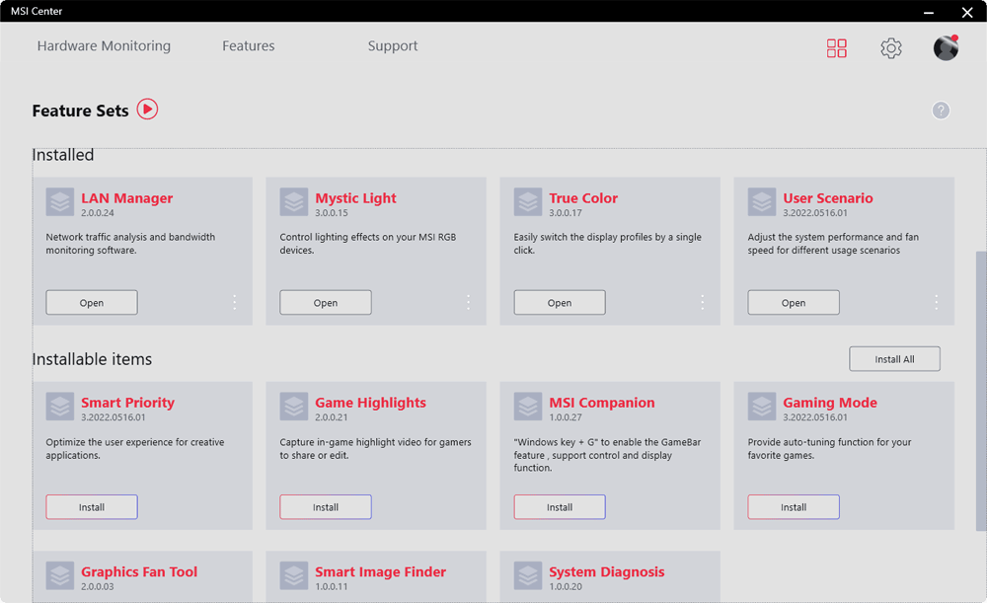Click the Smart Priority title
987x603 pixels.
[x=127, y=403]
